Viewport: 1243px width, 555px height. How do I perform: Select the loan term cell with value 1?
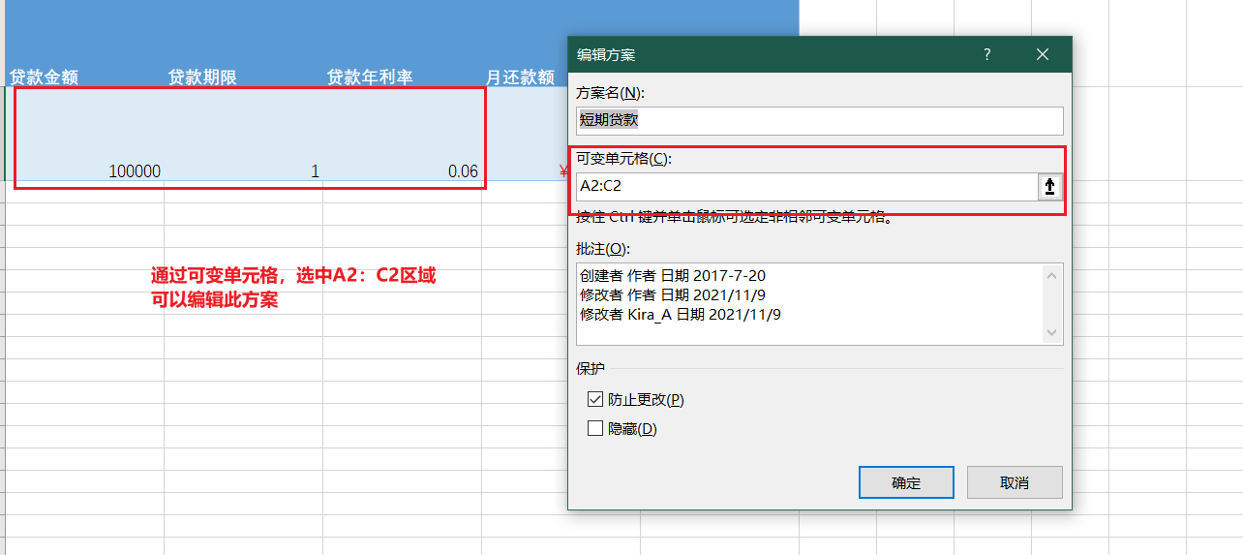(243, 134)
